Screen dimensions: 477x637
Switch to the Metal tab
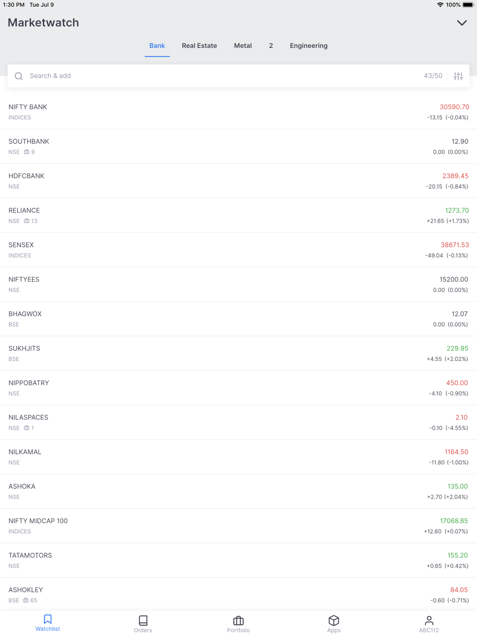tap(243, 46)
